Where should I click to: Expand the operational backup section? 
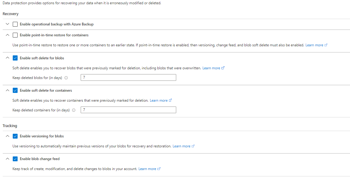7,24
